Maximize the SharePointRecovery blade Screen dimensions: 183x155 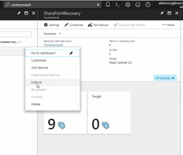[x=169, y=13]
